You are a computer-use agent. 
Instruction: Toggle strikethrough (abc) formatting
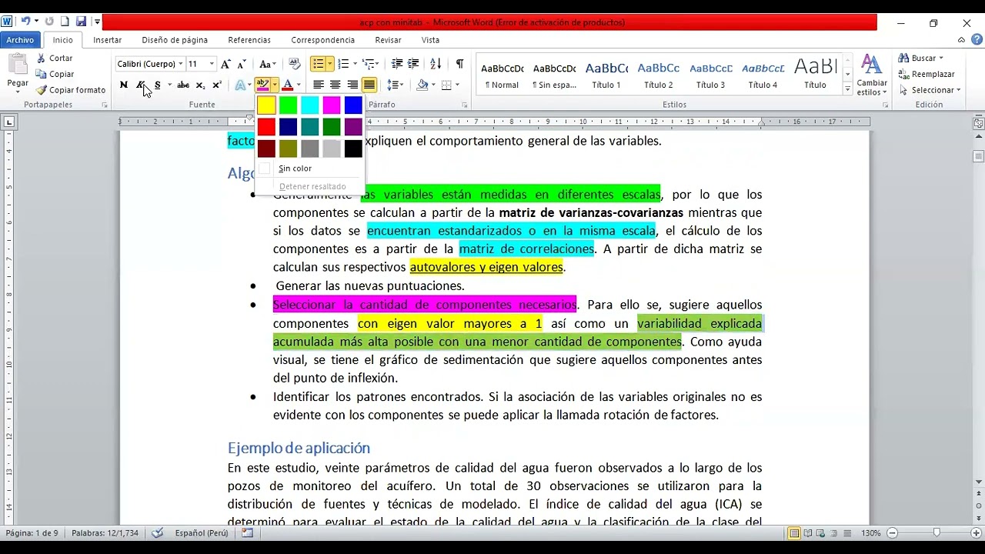(183, 85)
